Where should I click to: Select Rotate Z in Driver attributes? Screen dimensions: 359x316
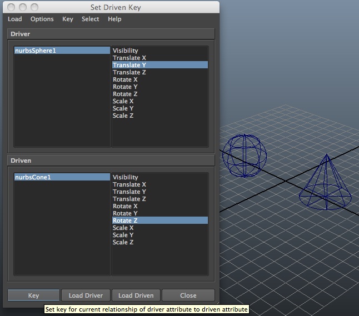[x=160, y=94]
